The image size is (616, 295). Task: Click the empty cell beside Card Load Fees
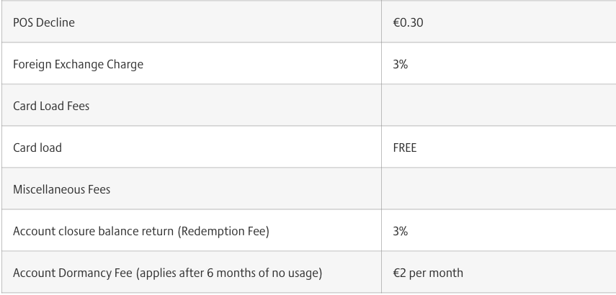tap(499, 105)
